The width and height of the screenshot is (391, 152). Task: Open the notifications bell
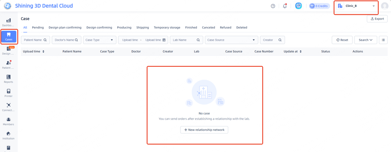[285, 6]
